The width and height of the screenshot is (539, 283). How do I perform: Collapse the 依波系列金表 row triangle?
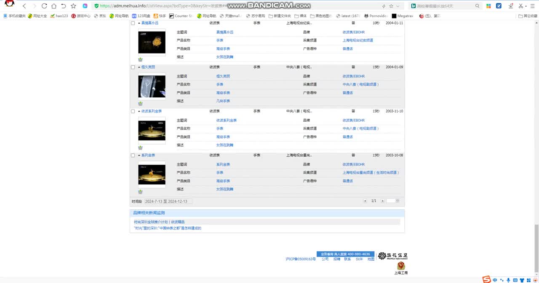point(139,111)
